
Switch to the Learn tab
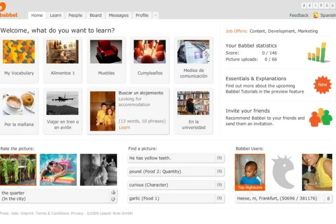click(x=56, y=15)
